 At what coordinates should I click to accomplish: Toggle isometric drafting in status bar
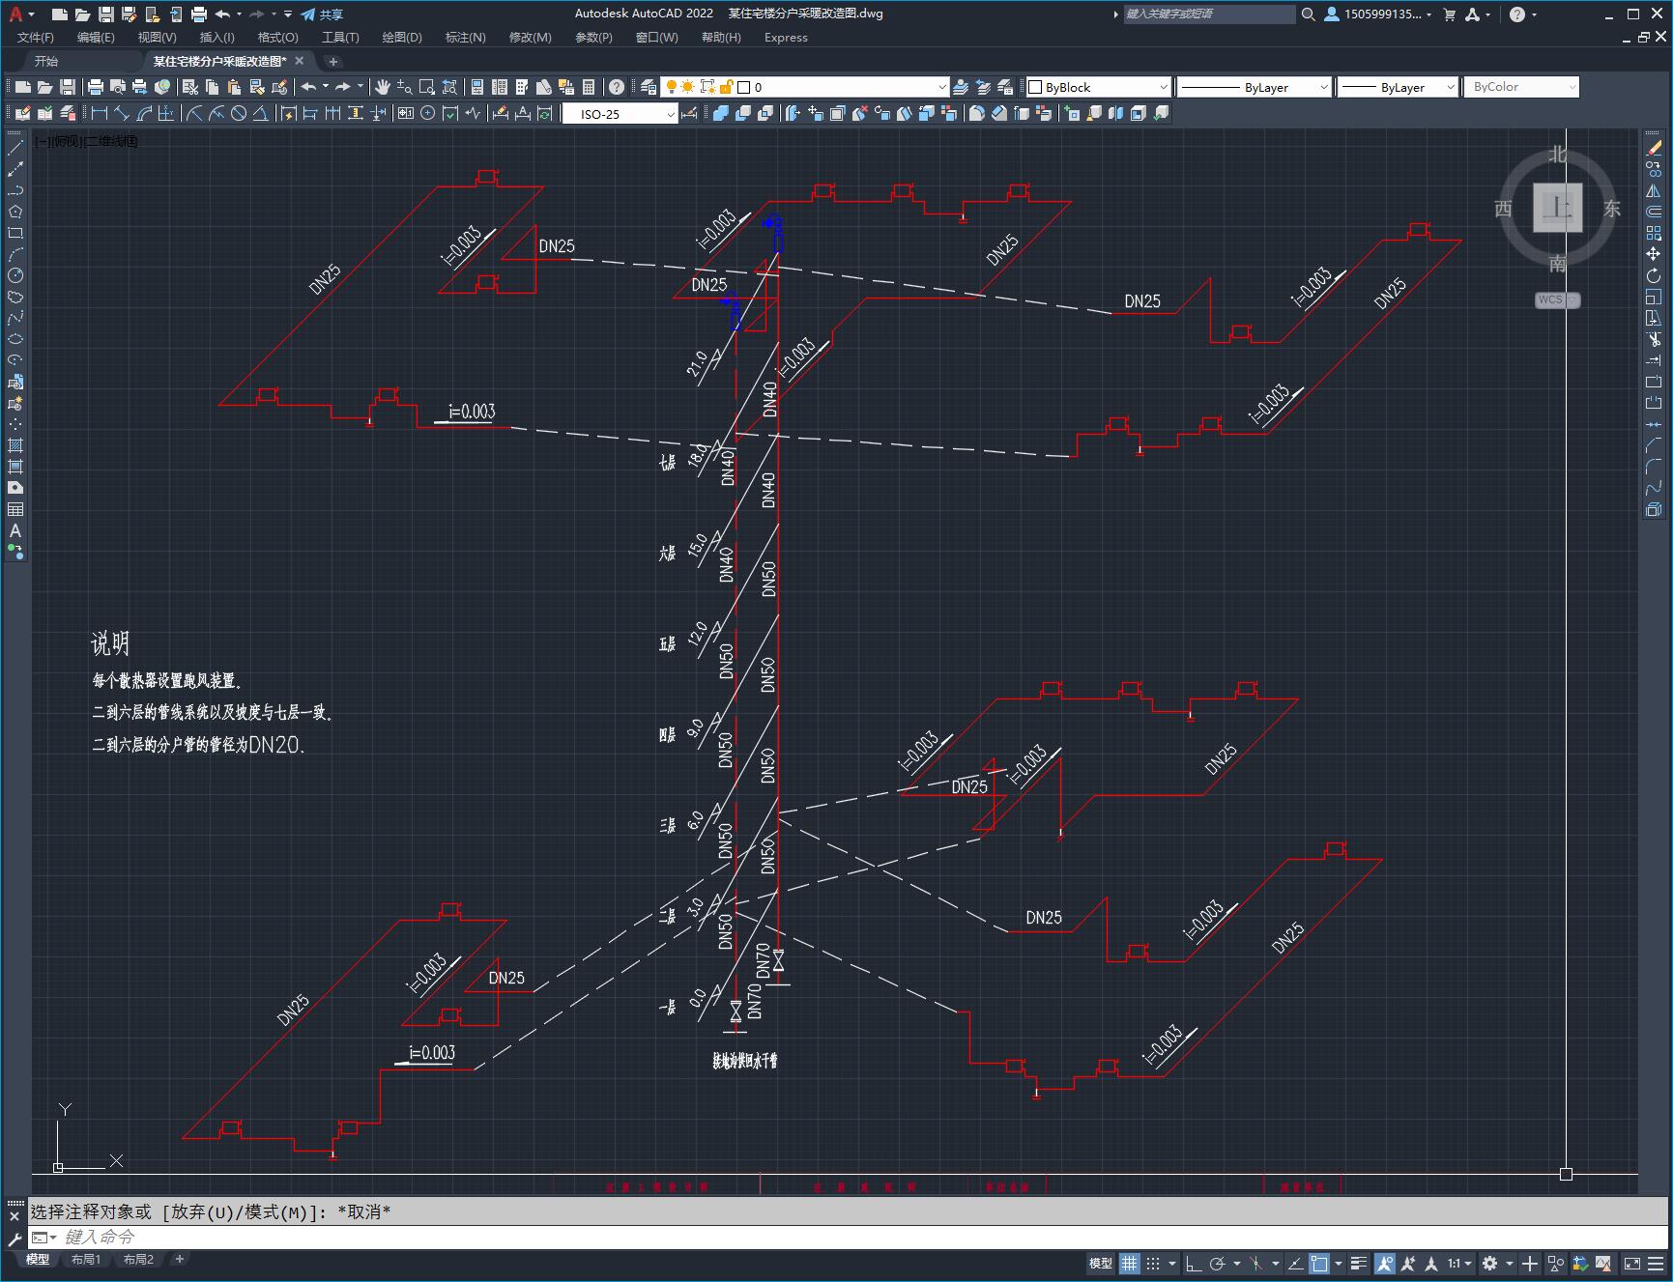pos(1256,1263)
